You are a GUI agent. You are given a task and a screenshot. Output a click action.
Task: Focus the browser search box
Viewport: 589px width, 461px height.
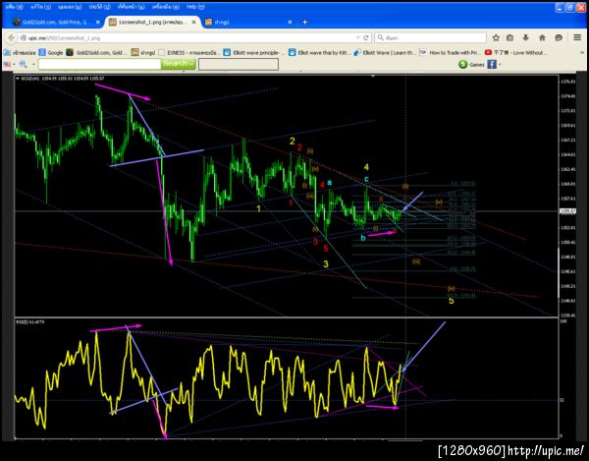pyautogui.click(x=431, y=37)
